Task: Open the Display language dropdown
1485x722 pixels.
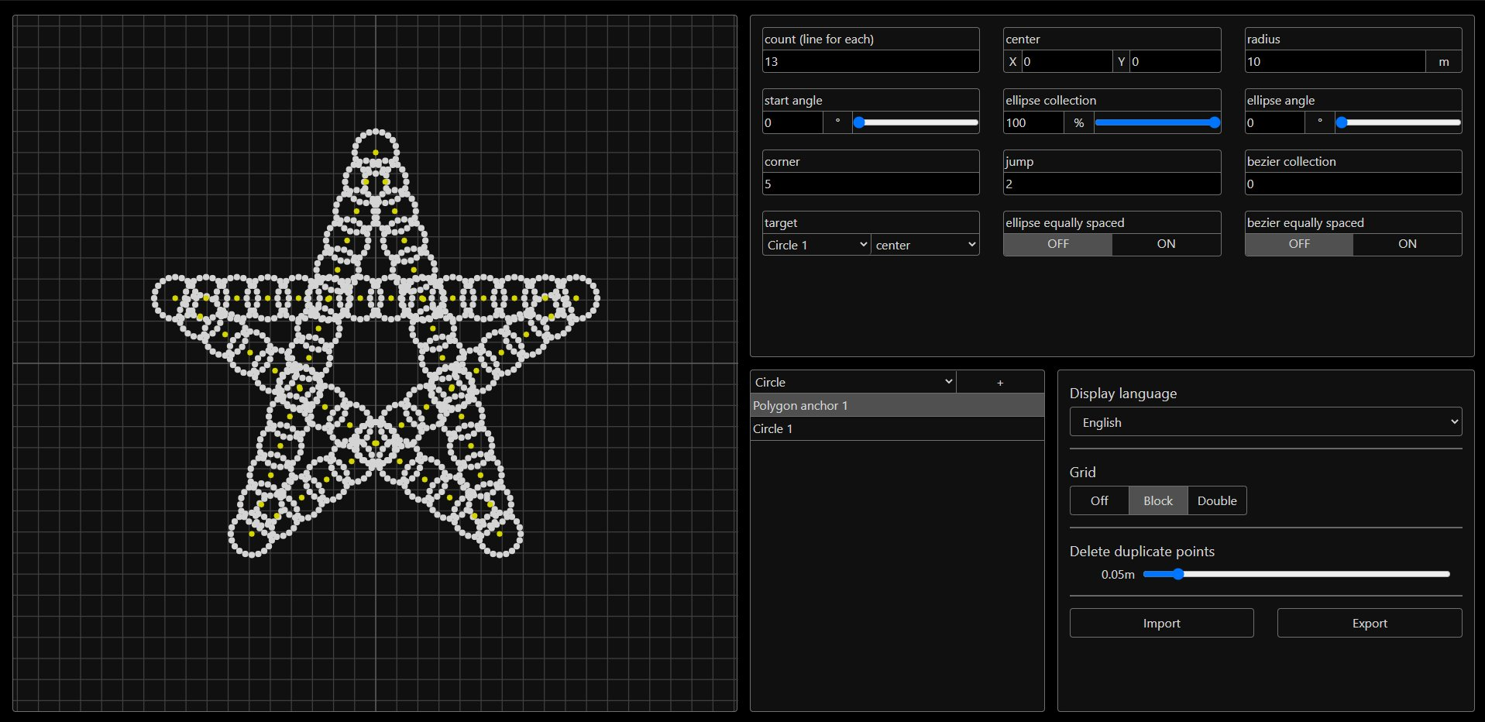Action: tap(1266, 422)
